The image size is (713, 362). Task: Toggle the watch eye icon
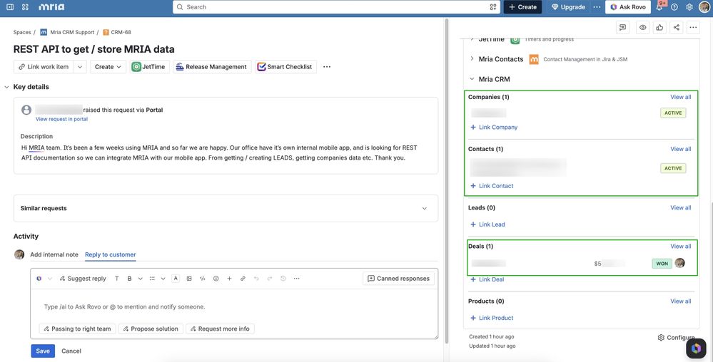642,27
